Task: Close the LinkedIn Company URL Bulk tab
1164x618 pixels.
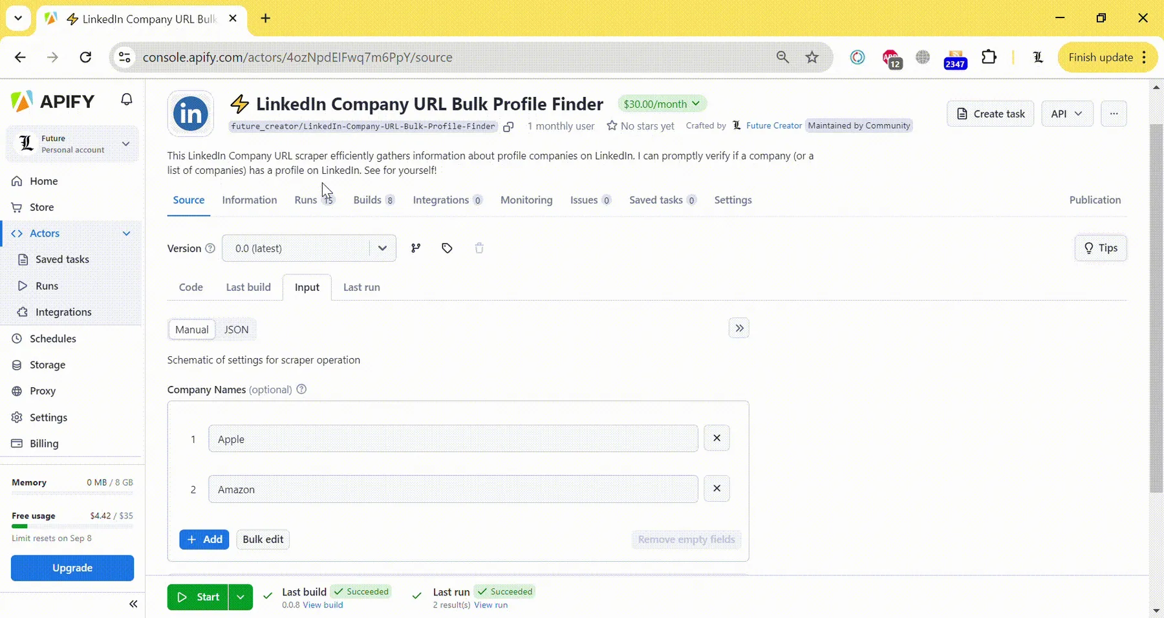Action: click(x=233, y=19)
